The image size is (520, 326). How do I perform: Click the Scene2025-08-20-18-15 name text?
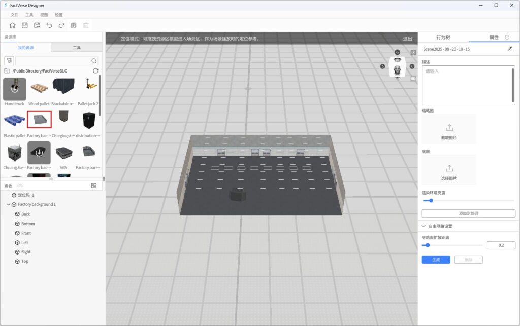click(x=446, y=49)
